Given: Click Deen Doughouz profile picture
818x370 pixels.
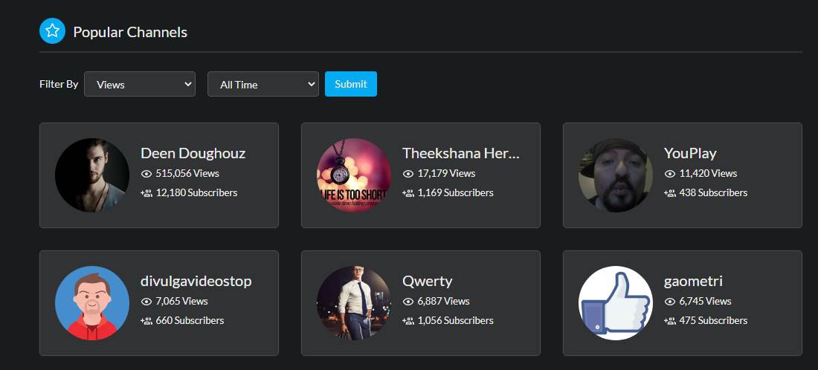Looking at the screenshot, I should pyautogui.click(x=92, y=175).
